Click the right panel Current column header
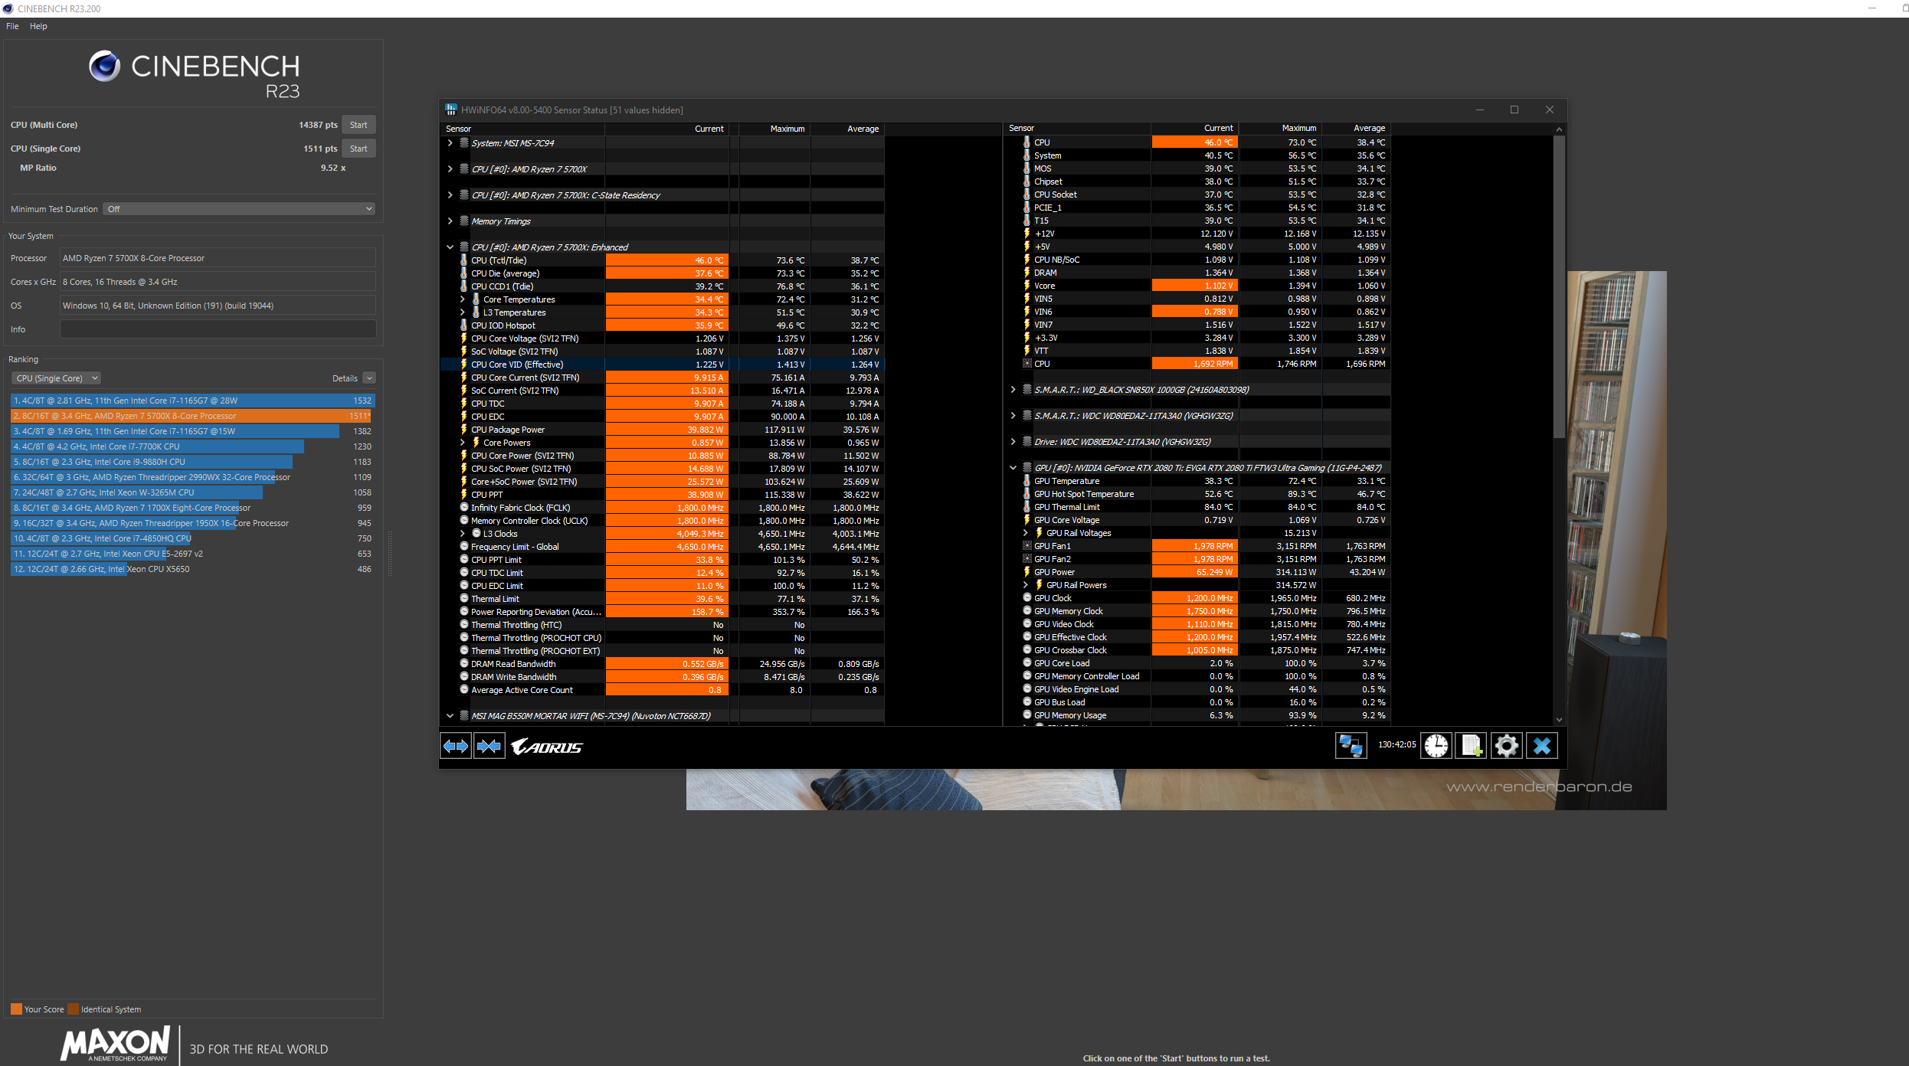 pyautogui.click(x=1195, y=128)
